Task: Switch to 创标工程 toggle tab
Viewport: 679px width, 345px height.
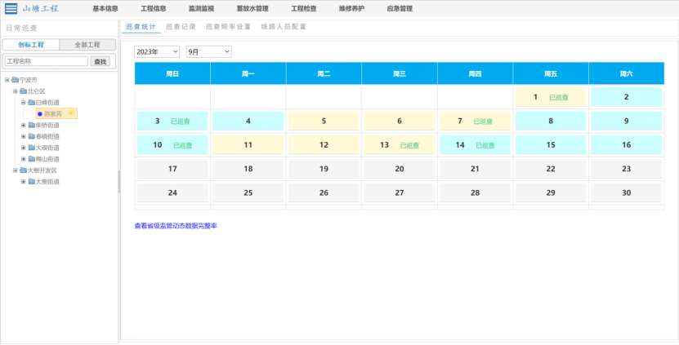Action: (31, 45)
